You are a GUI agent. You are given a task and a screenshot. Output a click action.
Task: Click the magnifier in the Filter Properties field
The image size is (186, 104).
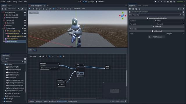coord(180,15)
